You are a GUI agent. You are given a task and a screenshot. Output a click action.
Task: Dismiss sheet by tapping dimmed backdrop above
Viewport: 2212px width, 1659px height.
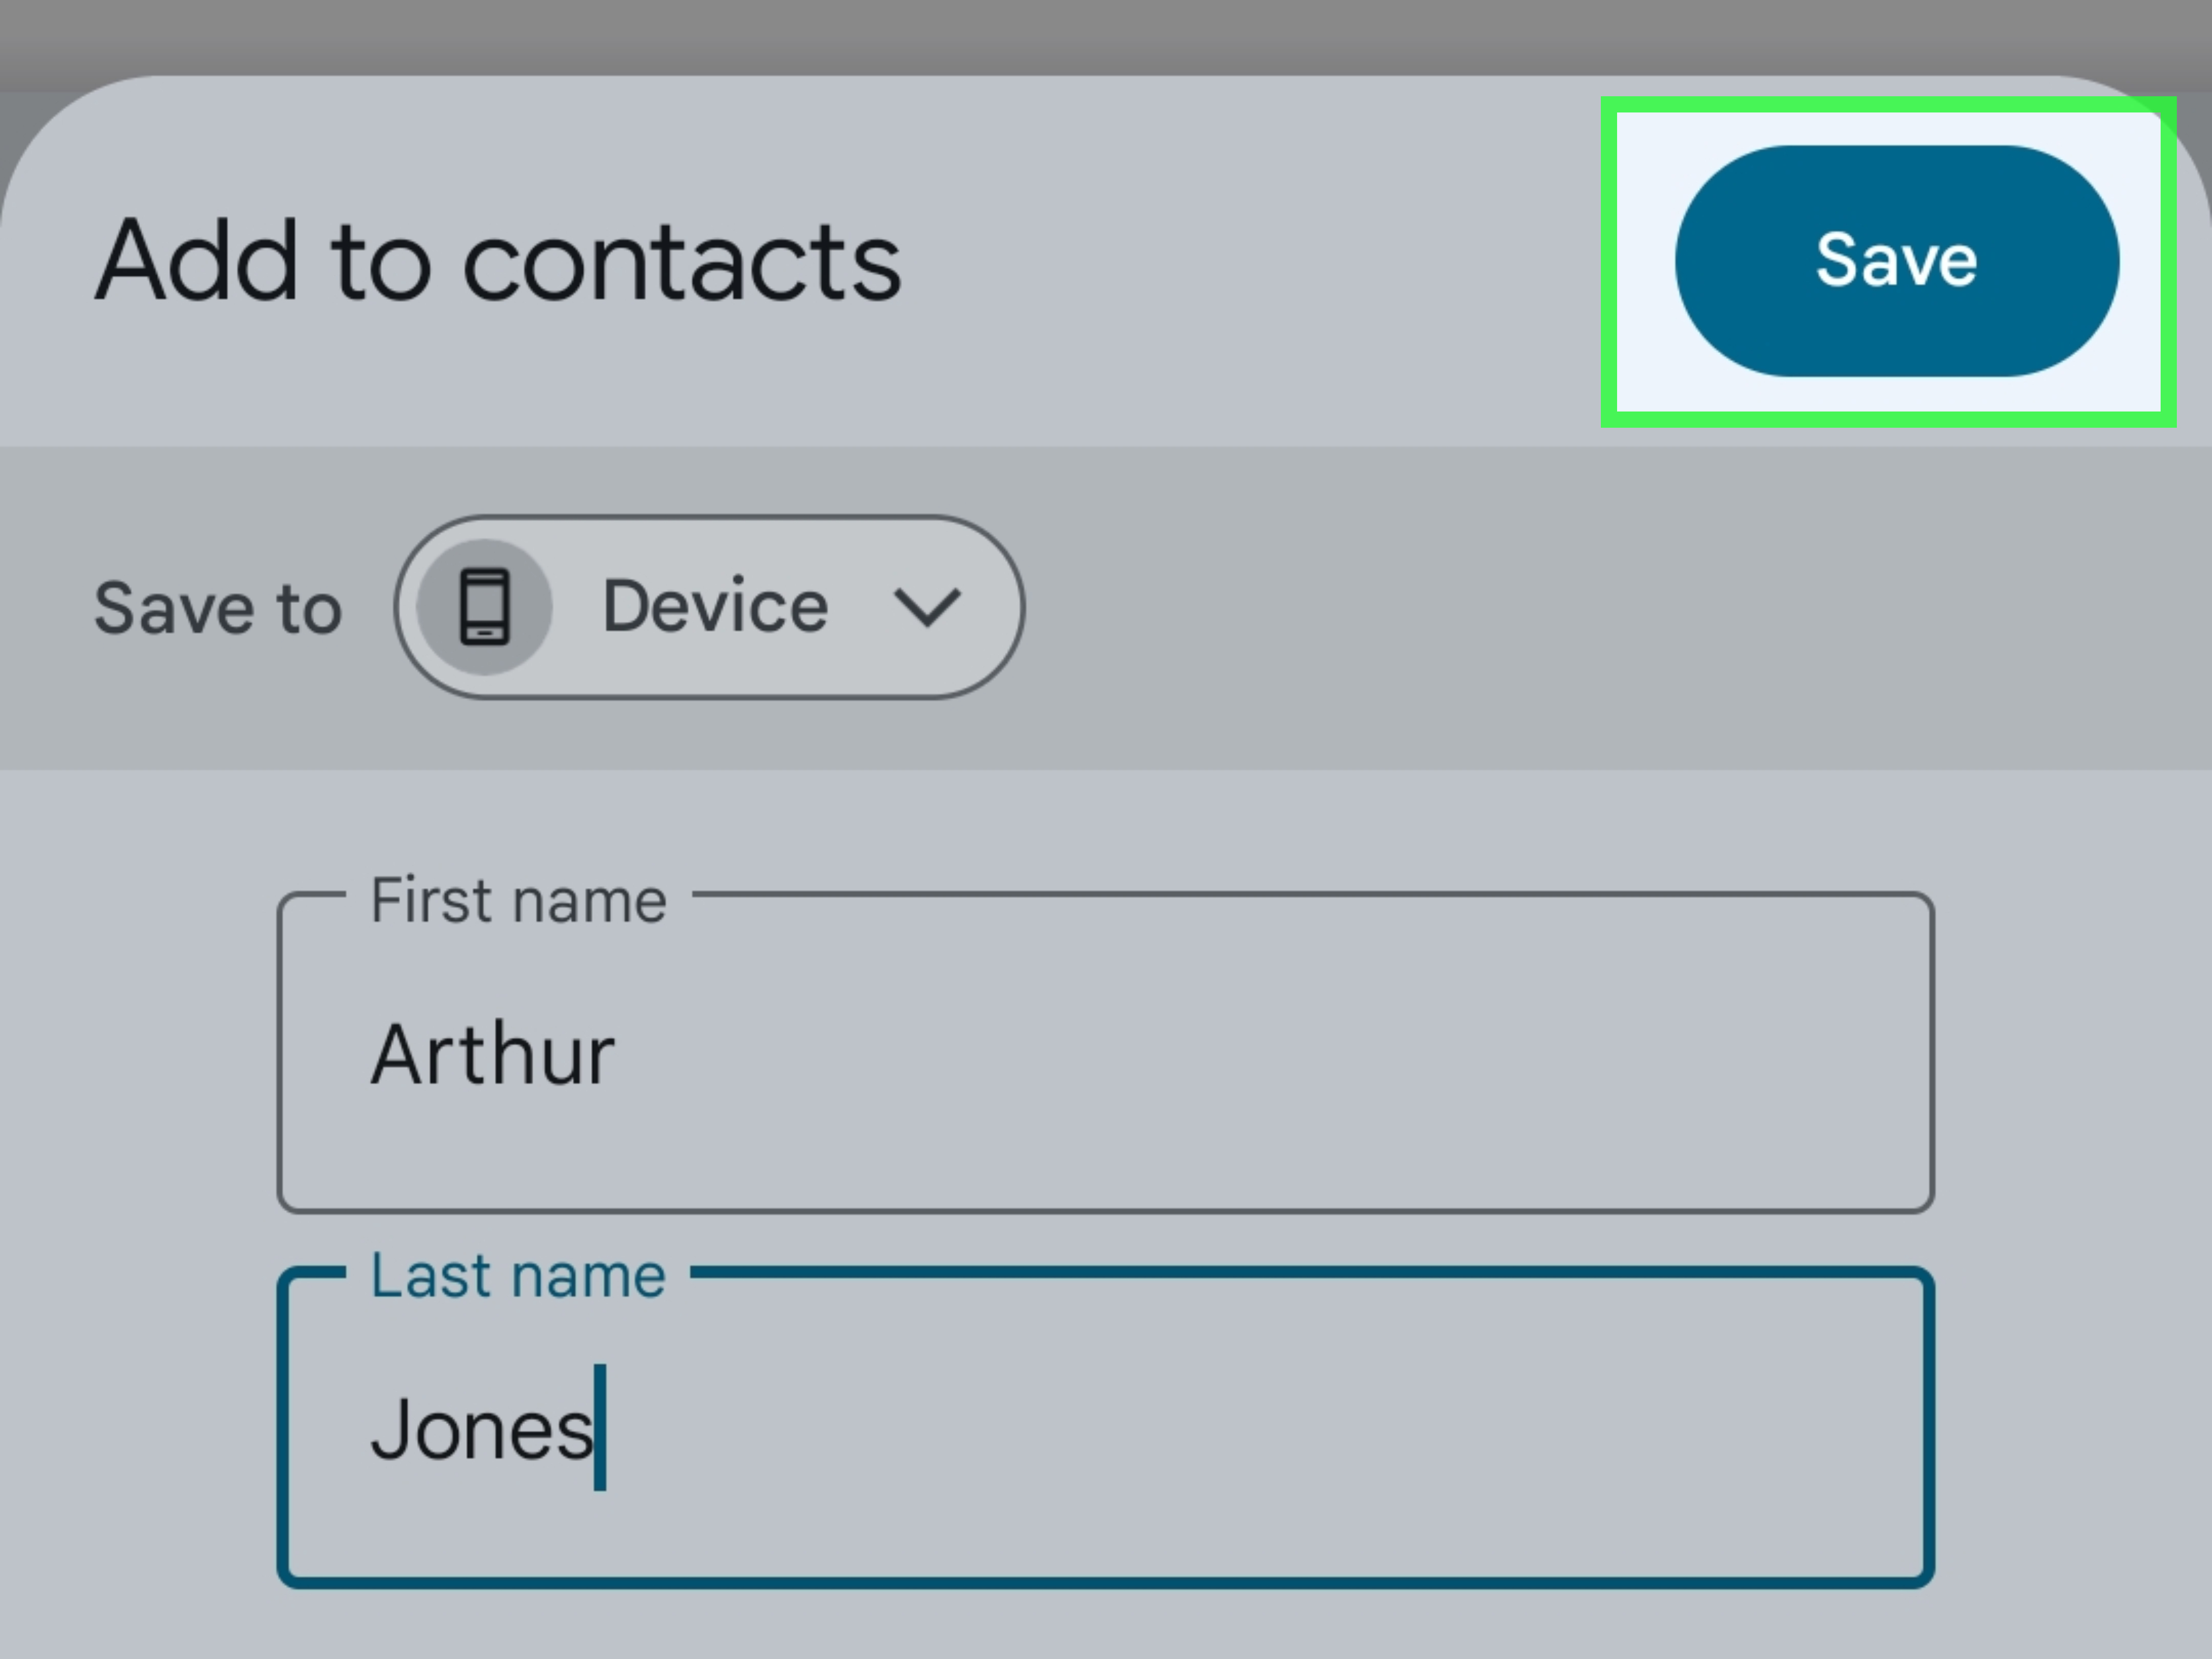click(1105, 35)
